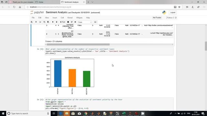
Task: Click the '5 rows × 21 columns' text
Action: click(x=54, y=41)
